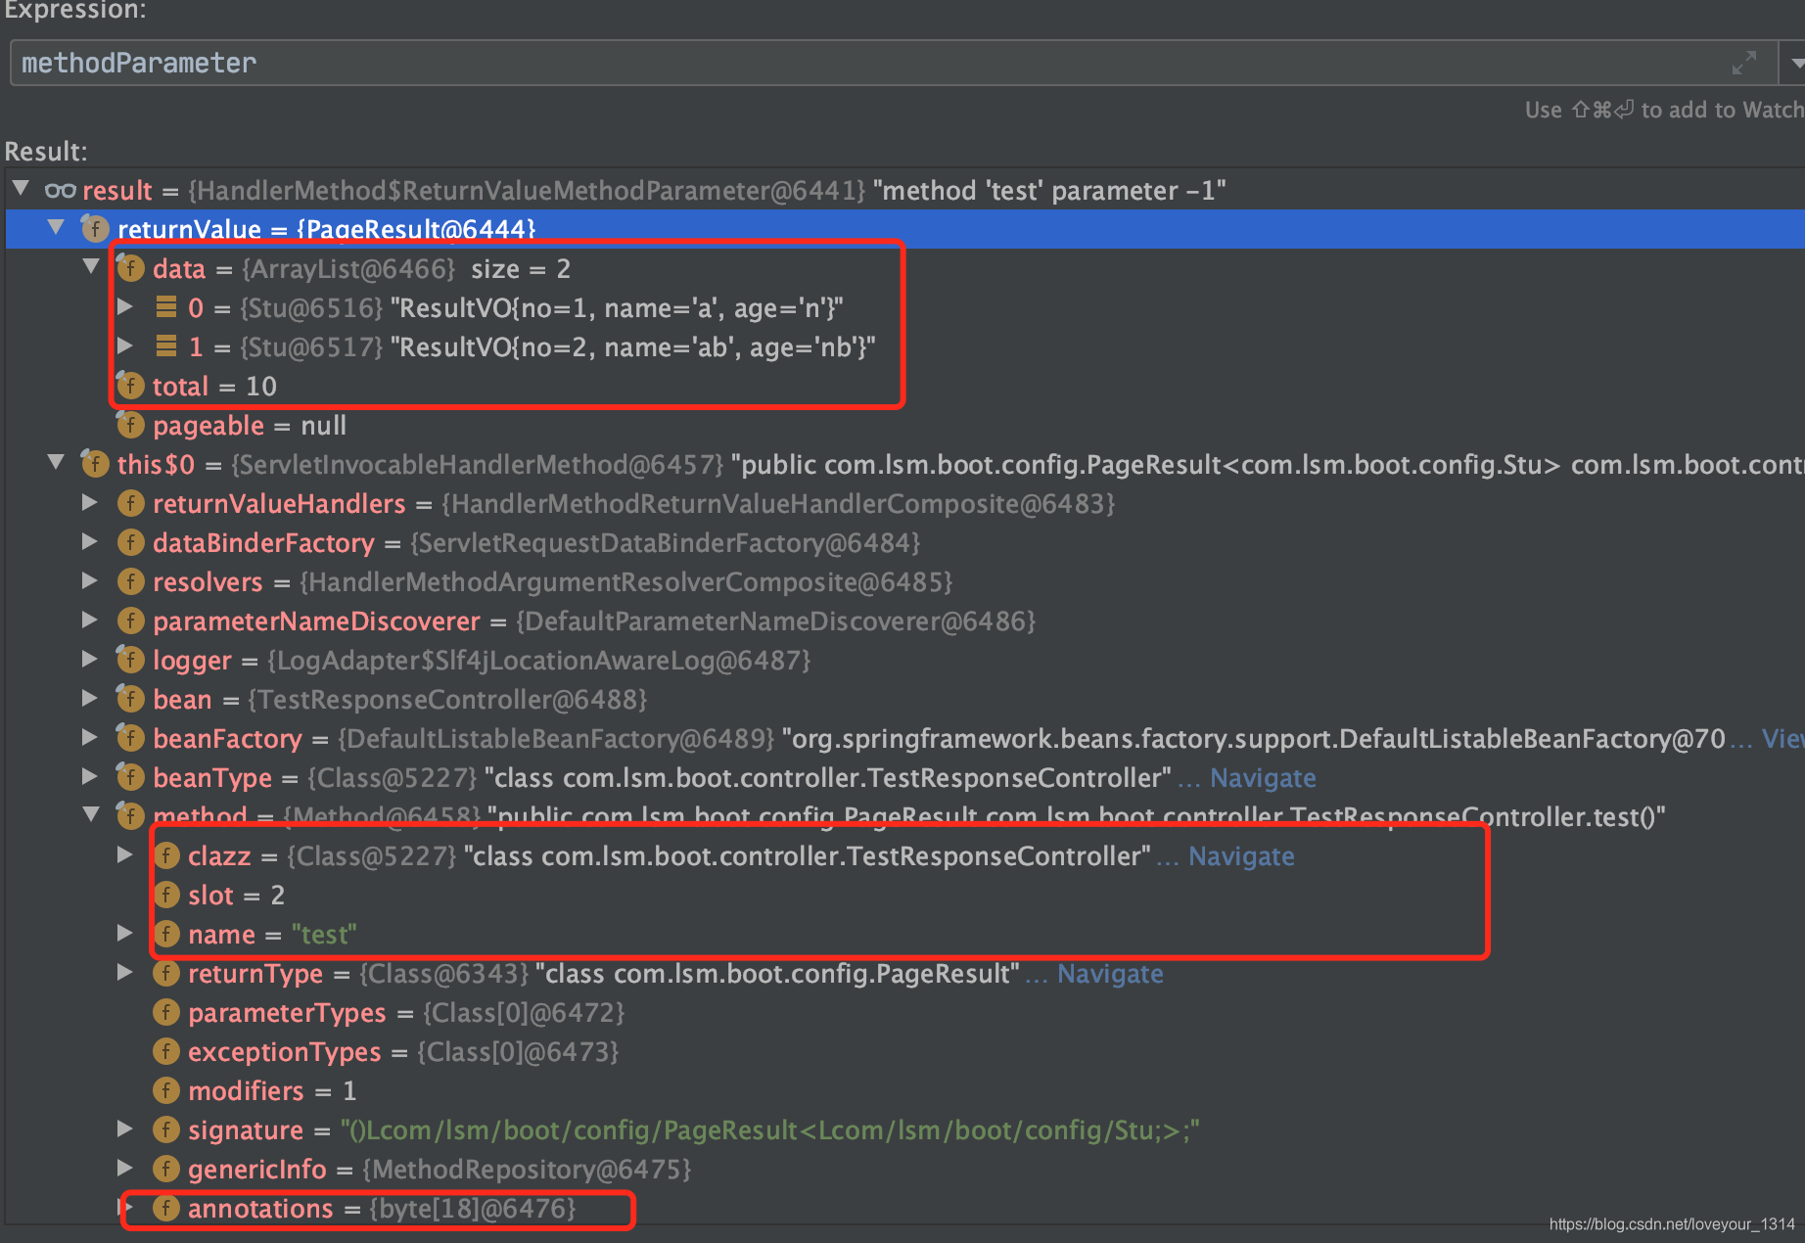
Task: Click the field icon of data
Action: click(x=130, y=267)
